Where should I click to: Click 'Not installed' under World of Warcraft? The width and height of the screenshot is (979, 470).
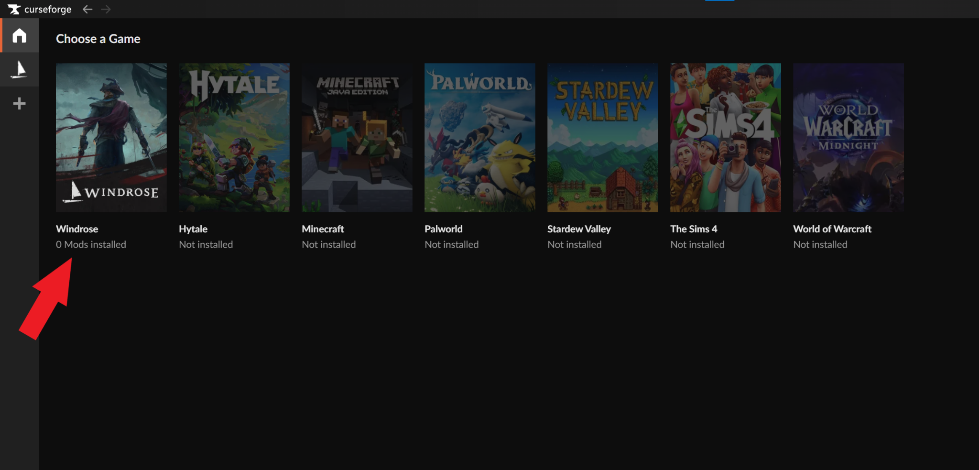pyautogui.click(x=820, y=244)
